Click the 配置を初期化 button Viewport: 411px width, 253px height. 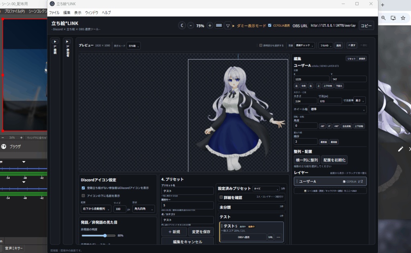pyautogui.click(x=334, y=160)
